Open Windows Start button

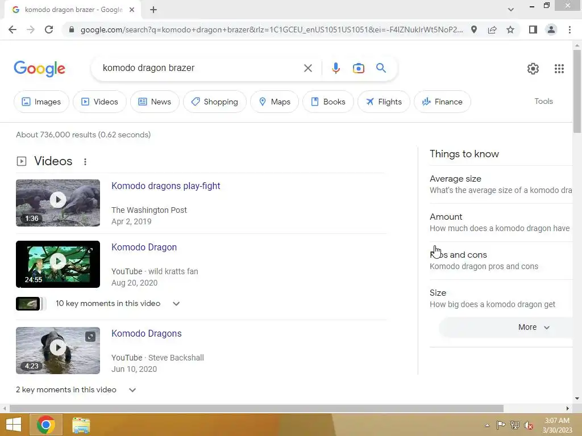14,425
